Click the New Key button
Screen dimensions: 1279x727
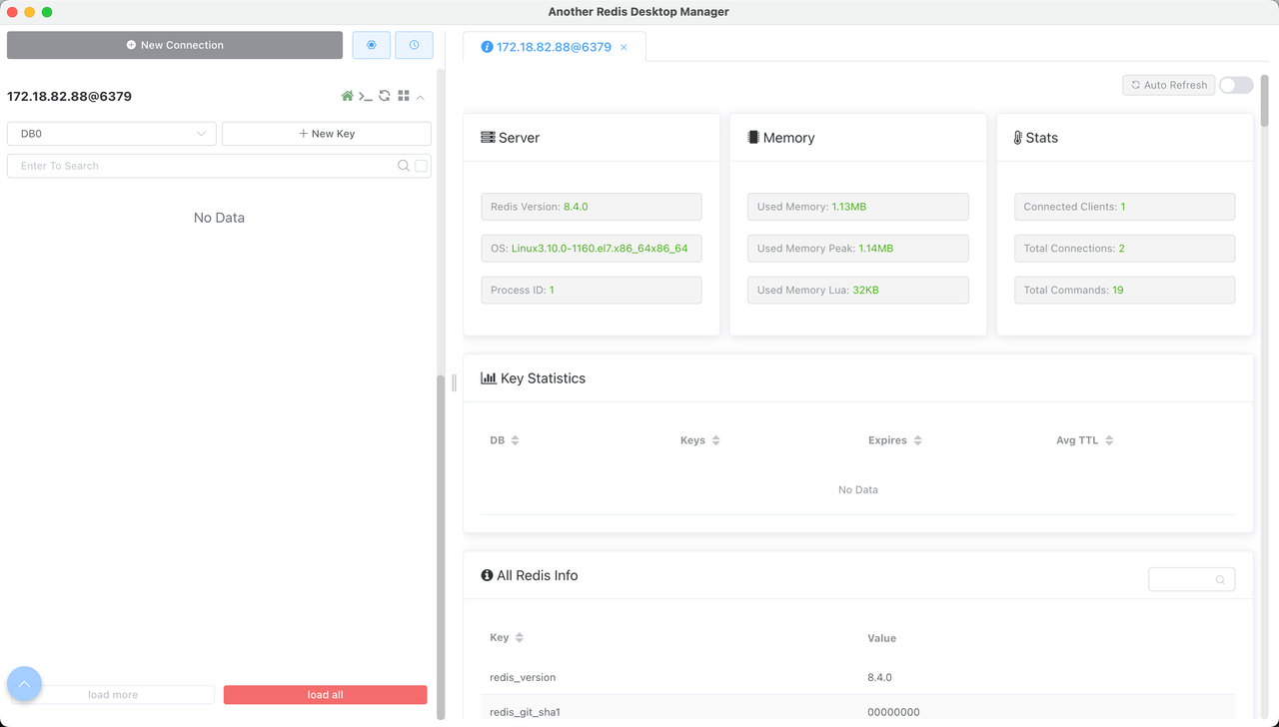[327, 134]
